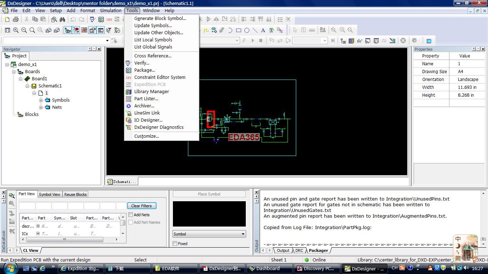
Task: Toggle the Navigator window toolbar button
Action: pyautogui.click(x=68, y=30)
